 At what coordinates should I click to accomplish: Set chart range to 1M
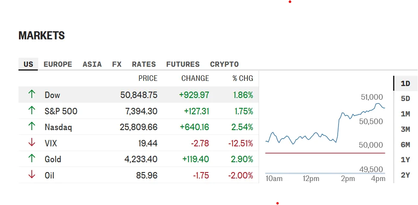406,114
